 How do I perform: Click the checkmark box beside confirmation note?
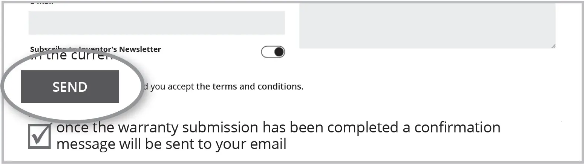pos(39,136)
